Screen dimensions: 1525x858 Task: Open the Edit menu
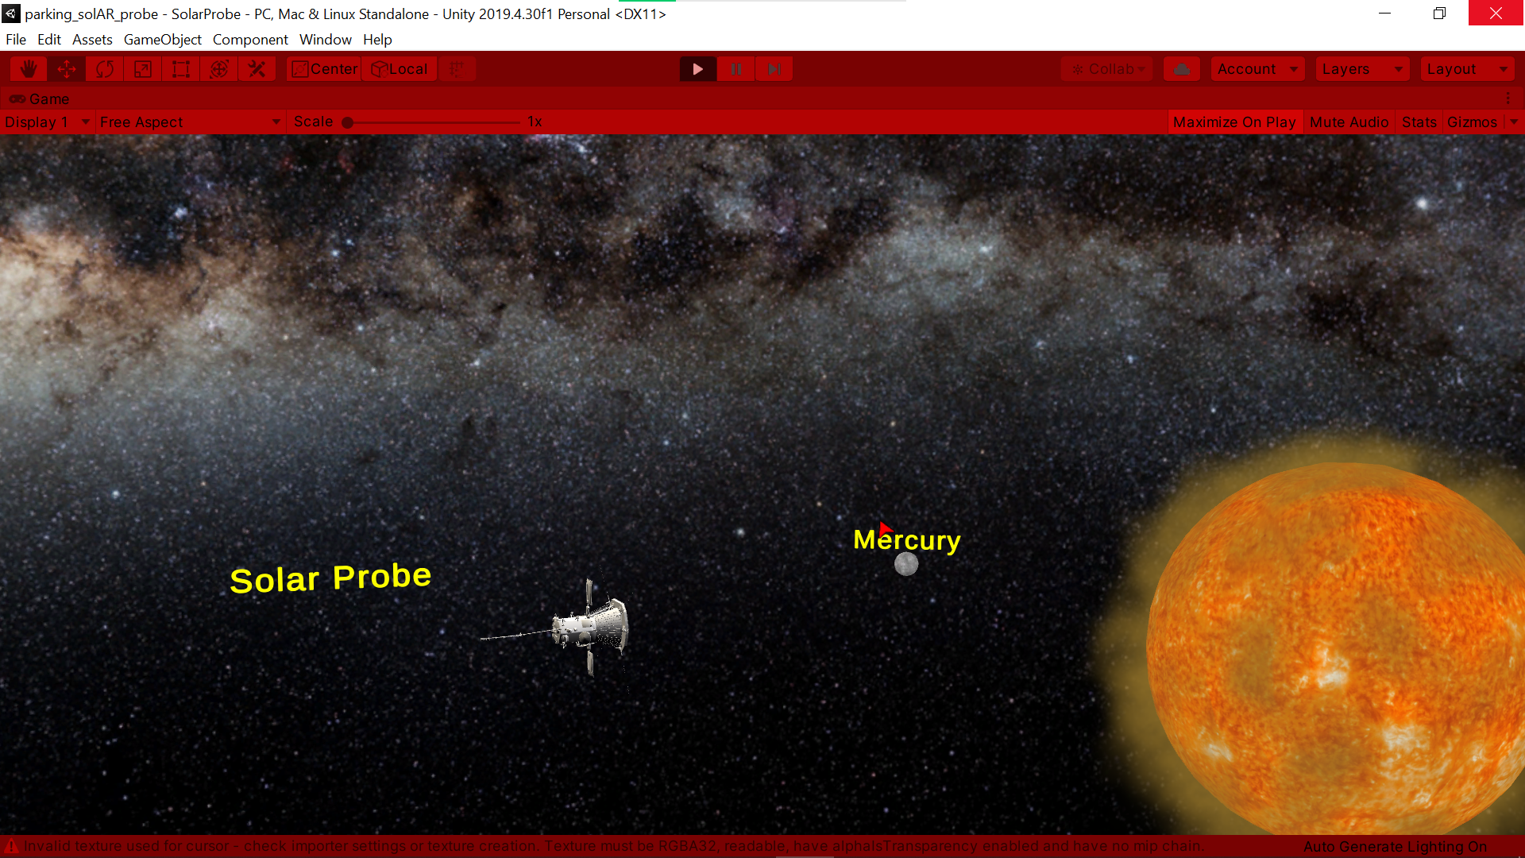[49, 40]
